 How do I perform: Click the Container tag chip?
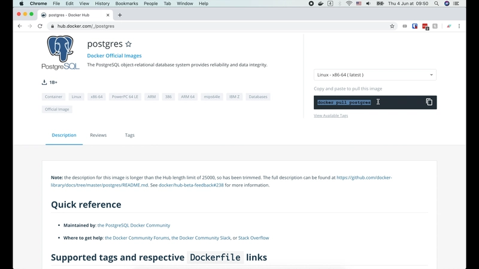point(53,97)
